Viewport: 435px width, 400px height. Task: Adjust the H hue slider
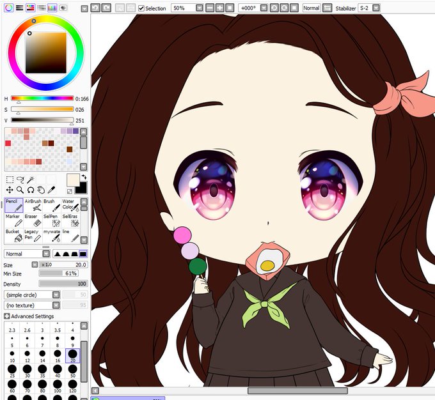click(x=42, y=98)
